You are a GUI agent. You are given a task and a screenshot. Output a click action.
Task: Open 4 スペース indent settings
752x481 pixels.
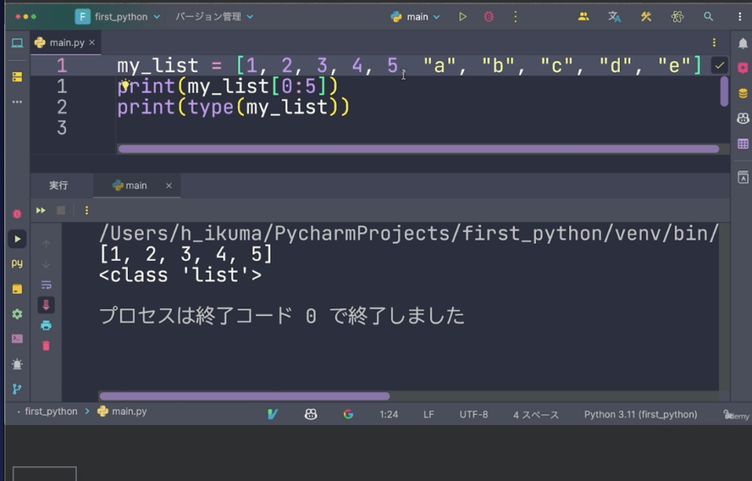click(x=536, y=415)
